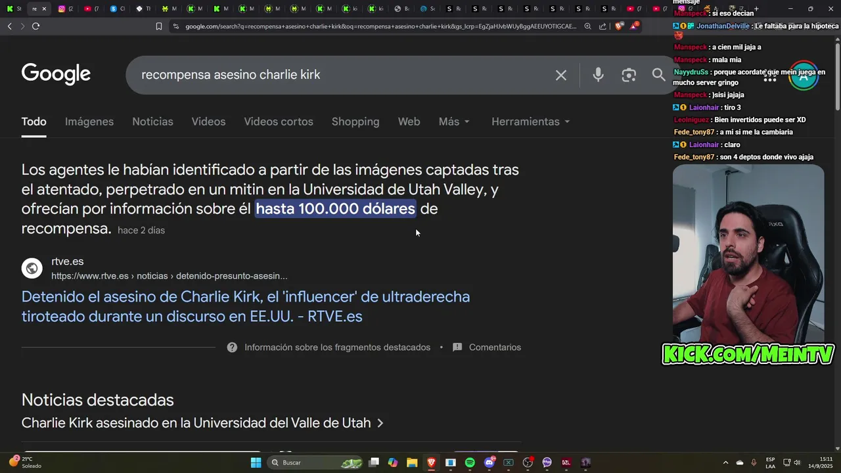Viewport: 841px width, 473px height.
Task: Select the Instagram browser tab
Action: click(64, 9)
